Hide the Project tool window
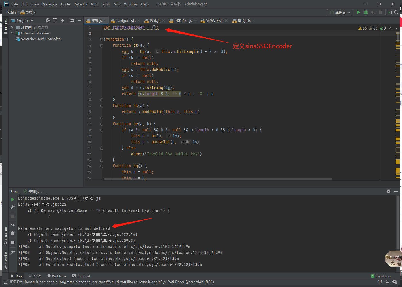402x287 pixels. point(80,20)
